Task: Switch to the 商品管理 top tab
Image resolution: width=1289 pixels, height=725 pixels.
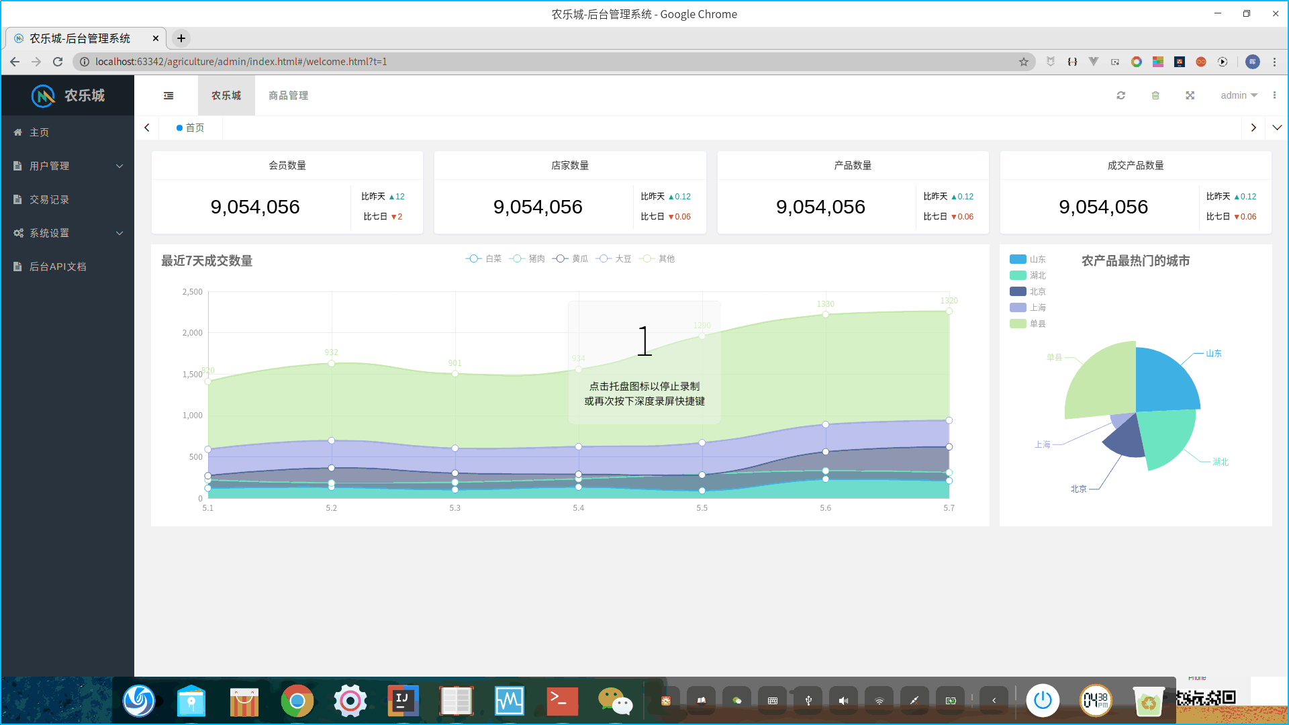Action: tap(288, 95)
